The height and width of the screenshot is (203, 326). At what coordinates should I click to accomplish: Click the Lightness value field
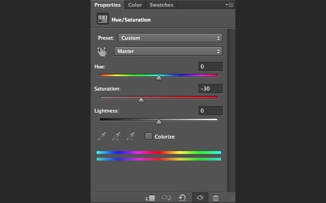point(210,111)
